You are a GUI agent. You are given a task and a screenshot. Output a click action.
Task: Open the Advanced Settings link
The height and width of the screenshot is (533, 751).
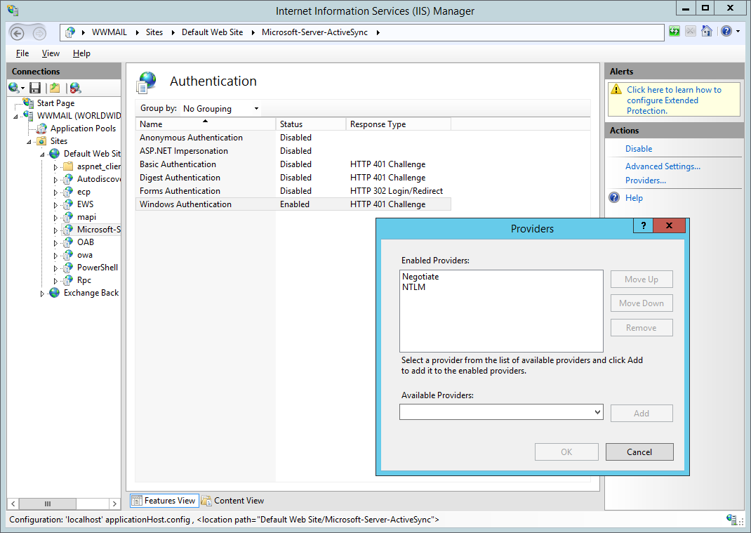click(663, 166)
